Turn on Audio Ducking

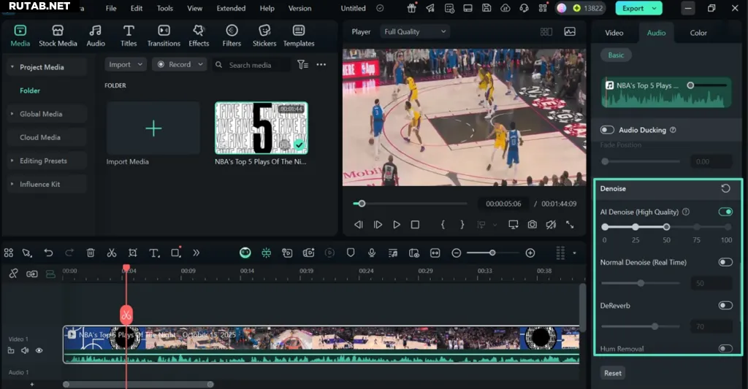pyautogui.click(x=607, y=130)
